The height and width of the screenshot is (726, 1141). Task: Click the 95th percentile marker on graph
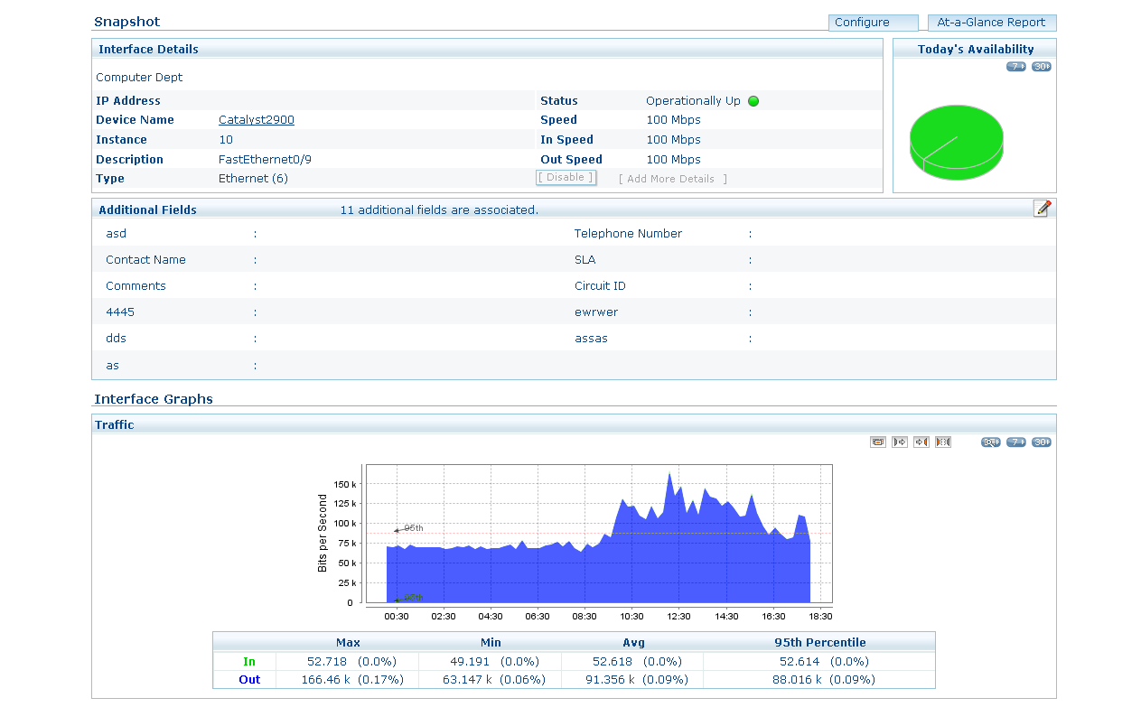click(x=412, y=528)
